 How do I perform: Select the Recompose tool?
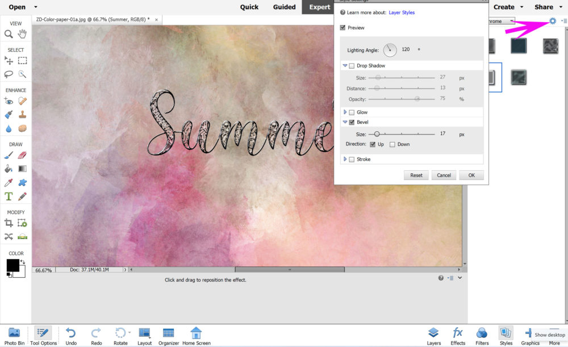pyautogui.click(x=23, y=223)
